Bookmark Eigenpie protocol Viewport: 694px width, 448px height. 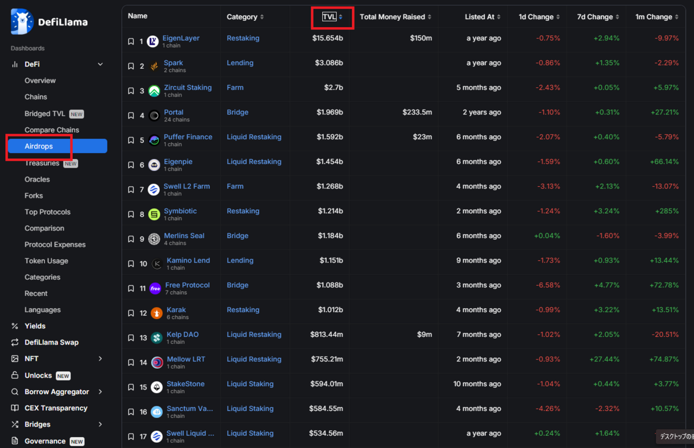[x=131, y=165]
